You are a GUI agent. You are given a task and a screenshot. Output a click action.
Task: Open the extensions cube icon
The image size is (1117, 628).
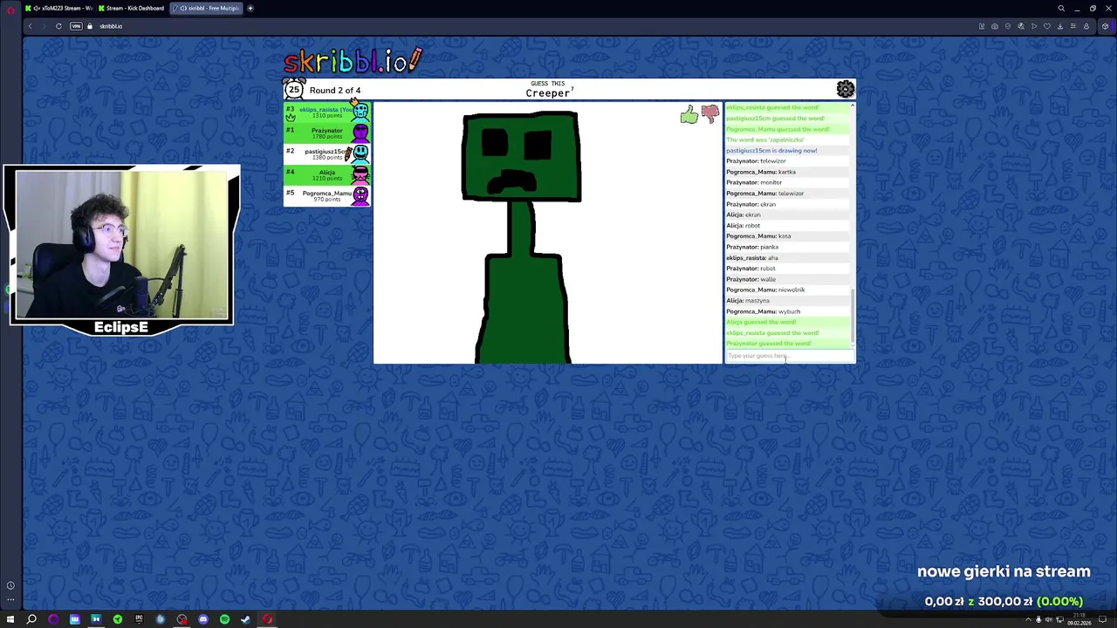tap(1105, 26)
